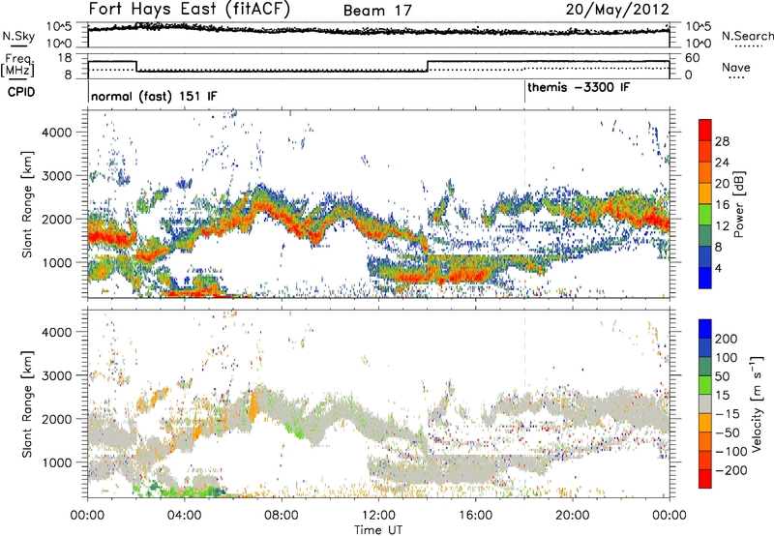Click velocity scale value '-15'
This screenshot has width=774, height=536.
pyautogui.click(x=728, y=414)
